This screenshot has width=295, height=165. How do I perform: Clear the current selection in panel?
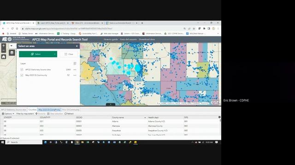point(69,54)
